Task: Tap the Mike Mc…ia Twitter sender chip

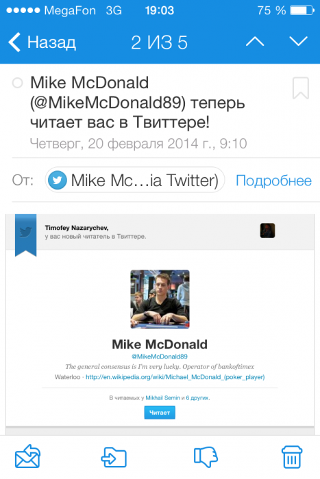Action: pyautogui.click(x=135, y=180)
